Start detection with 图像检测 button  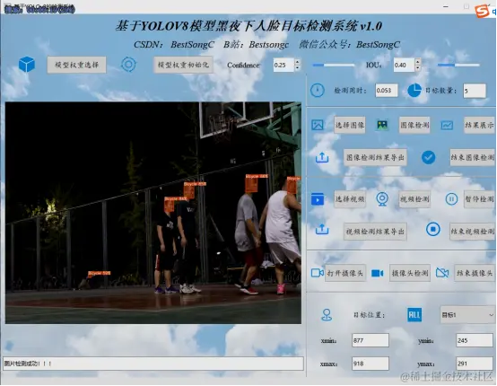pyautogui.click(x=414, y=125)
